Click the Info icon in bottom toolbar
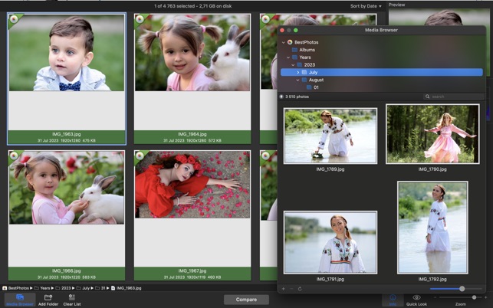The height and width of the screenshot is (308, 493). pos(392,297)
